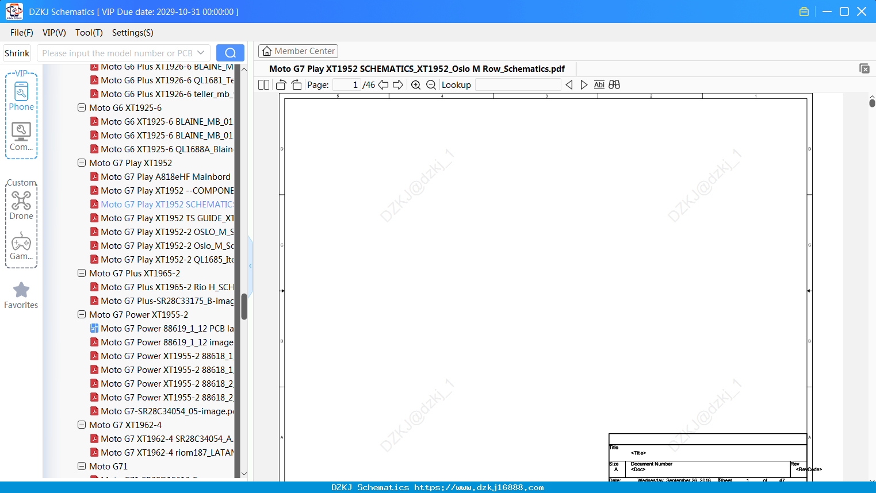The image size is (876, 493).
Task: Go to the next page arrow
Action: [398, 85]
